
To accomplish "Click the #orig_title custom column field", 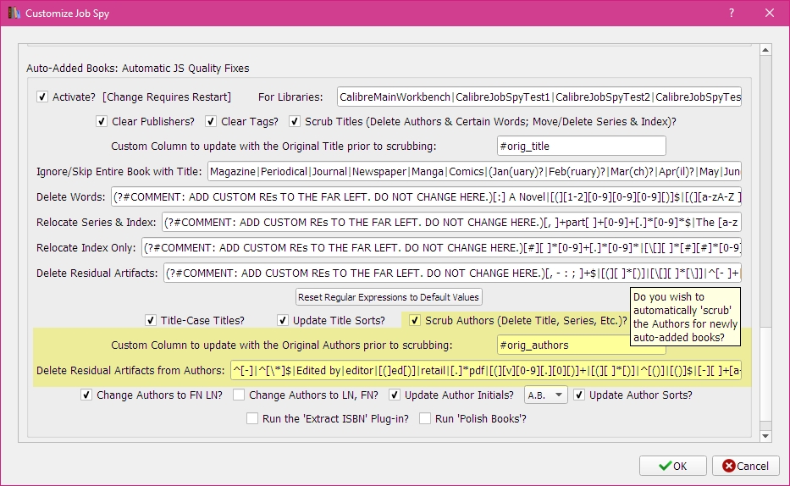I will coord(581,146).
